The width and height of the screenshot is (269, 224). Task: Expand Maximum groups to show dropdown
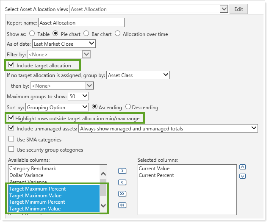(x=79, y=97)
